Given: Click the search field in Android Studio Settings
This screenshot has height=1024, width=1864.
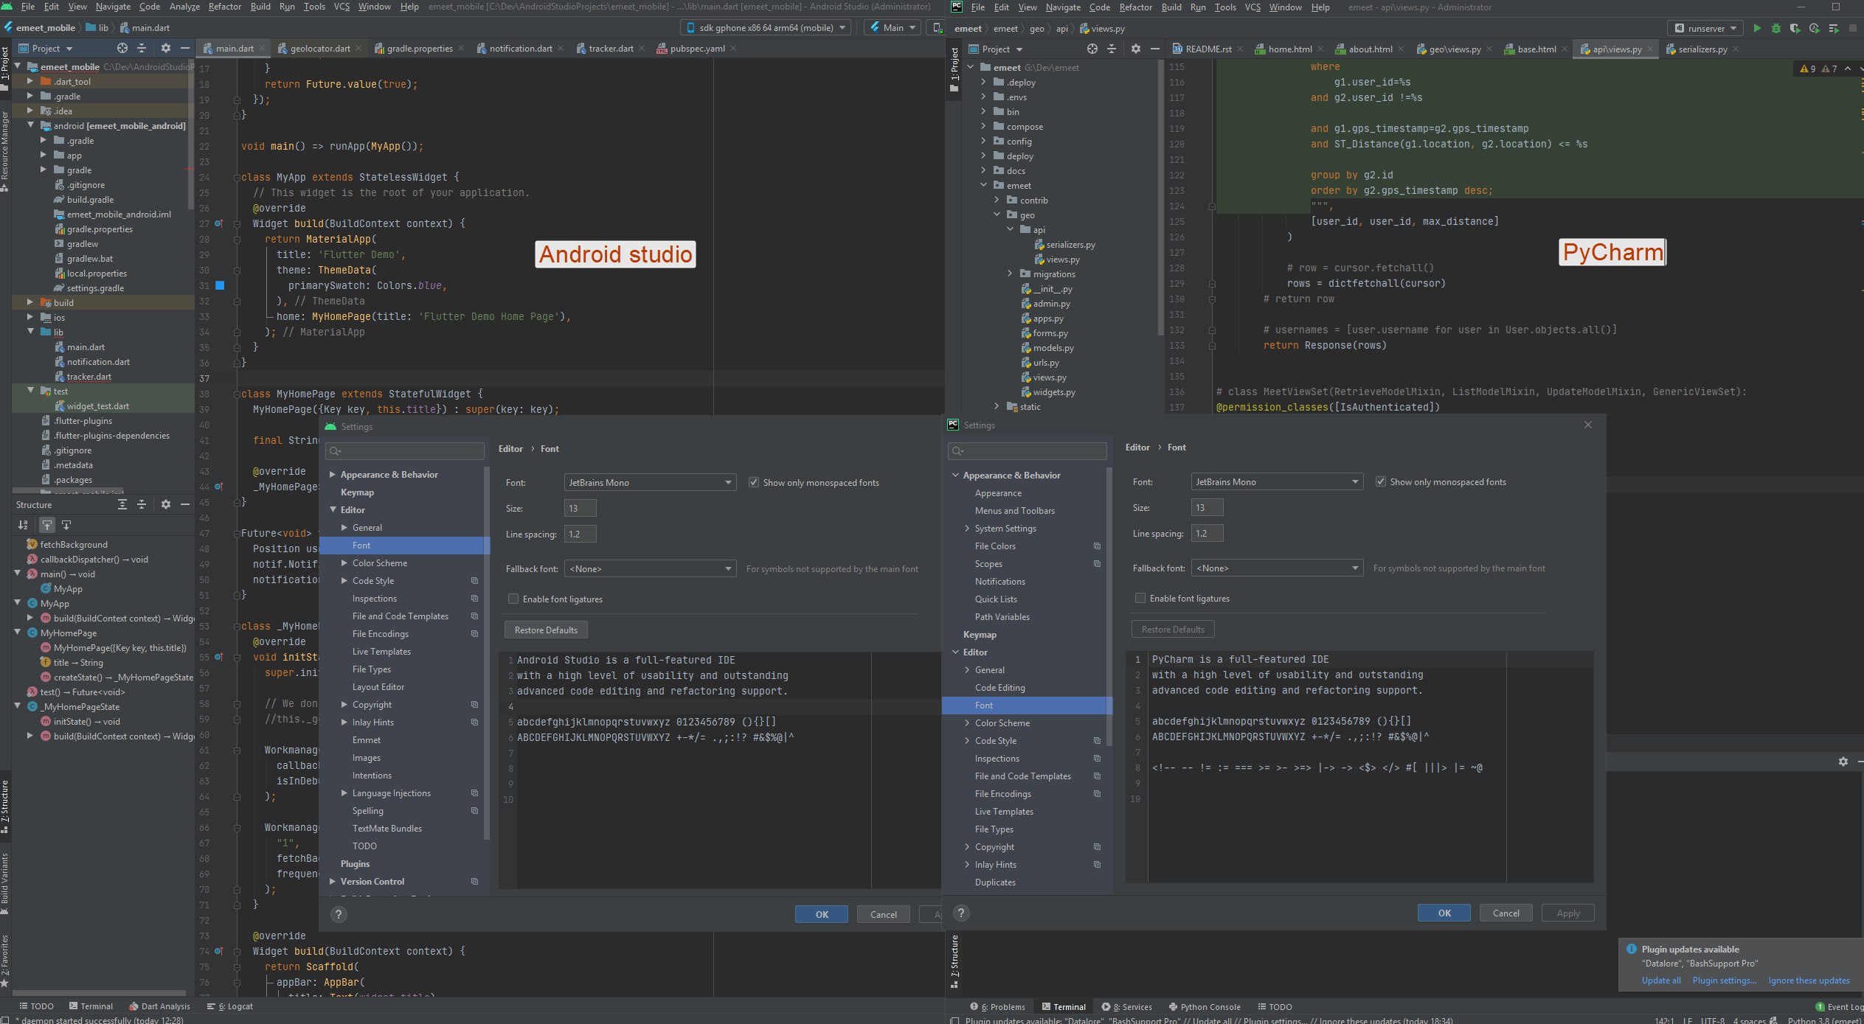Looking at the screenshot, I should coord(406,450).
